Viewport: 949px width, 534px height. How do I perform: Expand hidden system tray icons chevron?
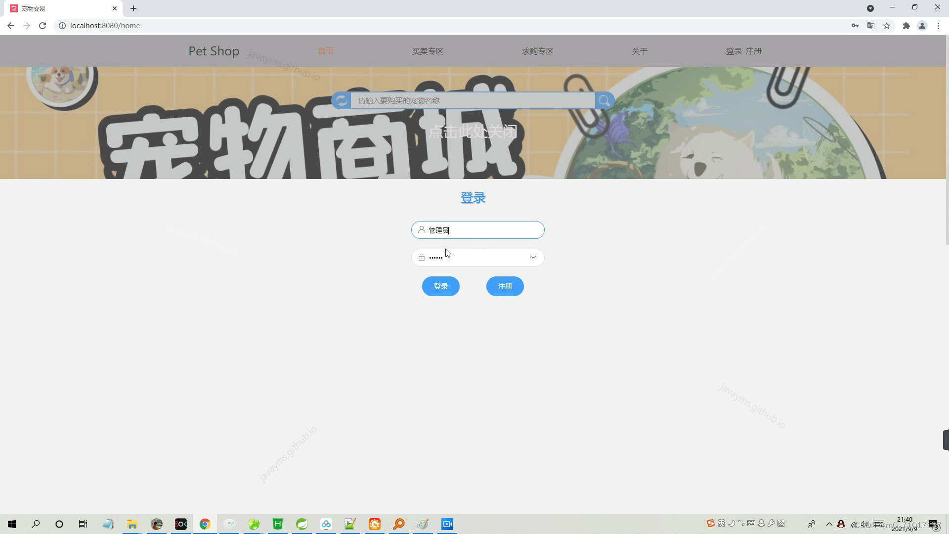(829, 524)
